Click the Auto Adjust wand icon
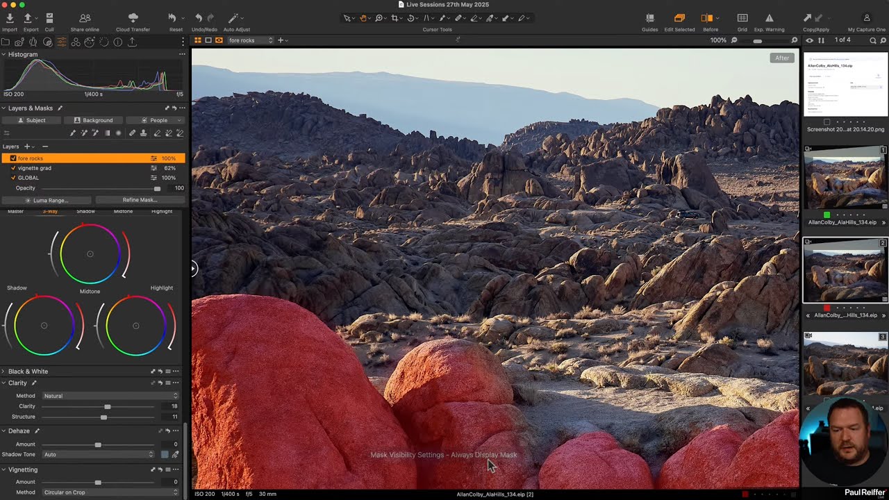Screen dimensions: 889x500 (x=233, y=18)
